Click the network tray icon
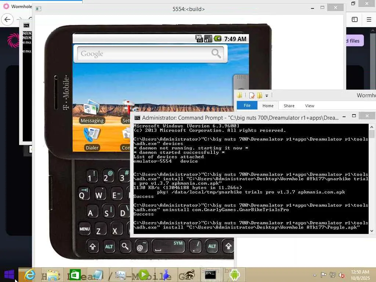The height and width of the screenshot is (282, 376). click(333, 275)
